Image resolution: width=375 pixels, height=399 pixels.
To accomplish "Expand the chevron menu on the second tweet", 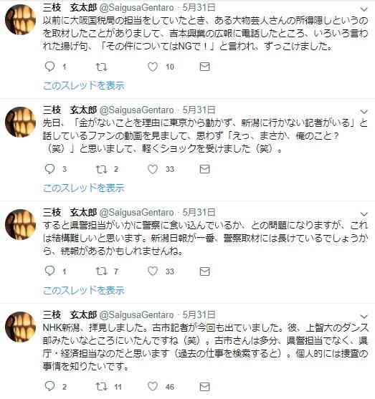I will (364, 112).
